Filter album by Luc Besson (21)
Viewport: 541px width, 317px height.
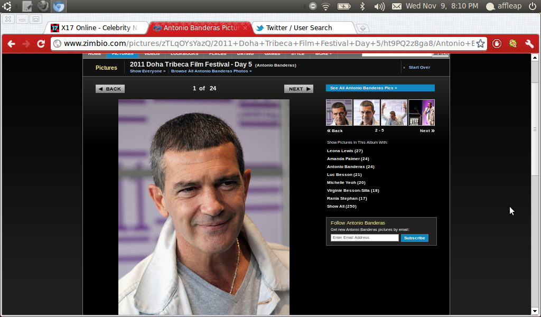344,174
